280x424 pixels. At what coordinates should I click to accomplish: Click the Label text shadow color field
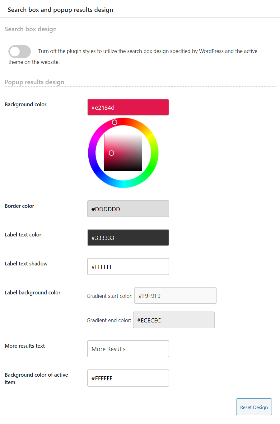tap(128, 267)
